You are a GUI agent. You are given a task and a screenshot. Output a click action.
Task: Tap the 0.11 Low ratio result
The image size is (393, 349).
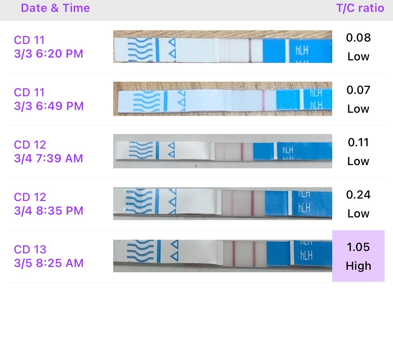[358, 151]
